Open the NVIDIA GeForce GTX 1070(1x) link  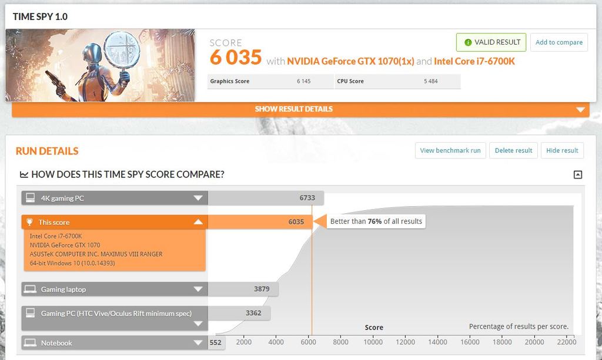pos(350,61)
